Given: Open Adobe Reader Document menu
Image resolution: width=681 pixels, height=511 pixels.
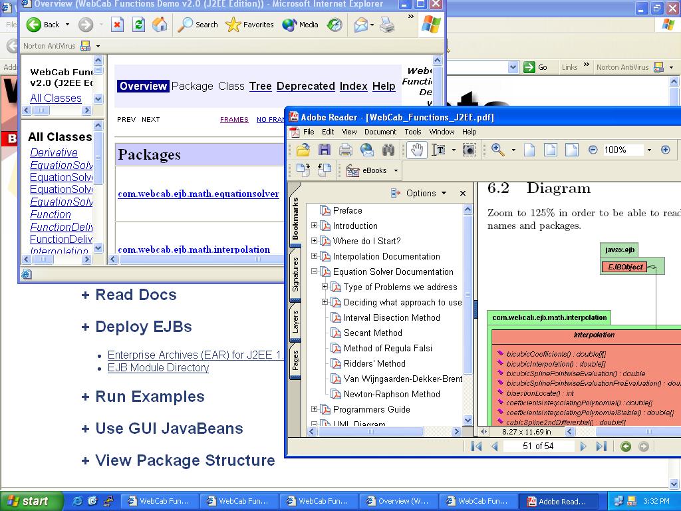Looking at the screenshot, I should point(380,132).
